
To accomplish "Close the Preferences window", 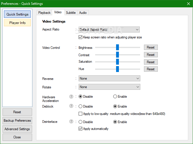I will [188, 4].
